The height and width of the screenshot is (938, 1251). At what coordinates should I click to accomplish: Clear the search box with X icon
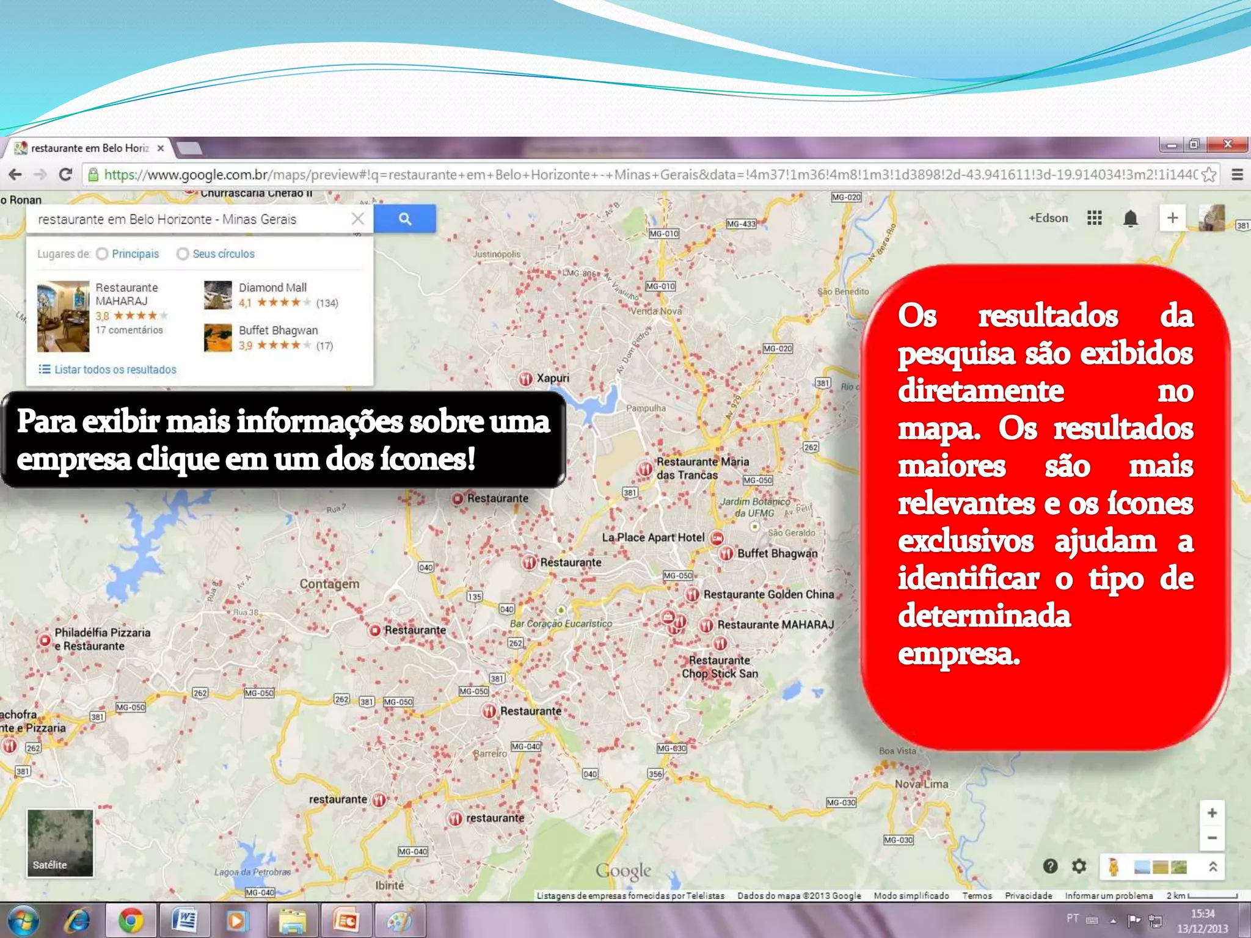358,219
